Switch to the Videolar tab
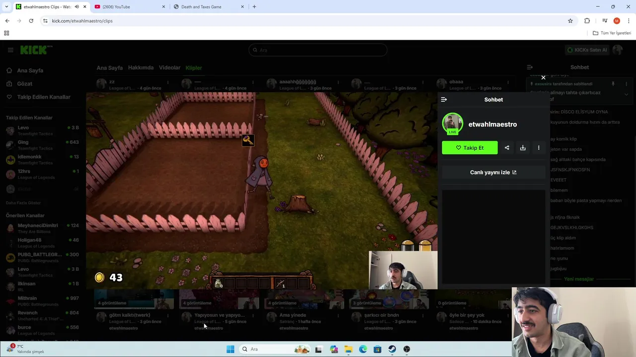This screenshot has height=357, width=636. tap(169, 68)
